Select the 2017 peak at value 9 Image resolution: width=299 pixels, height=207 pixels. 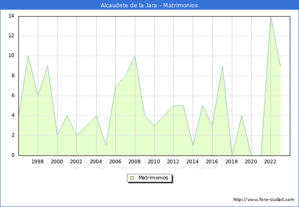[222, 66]
